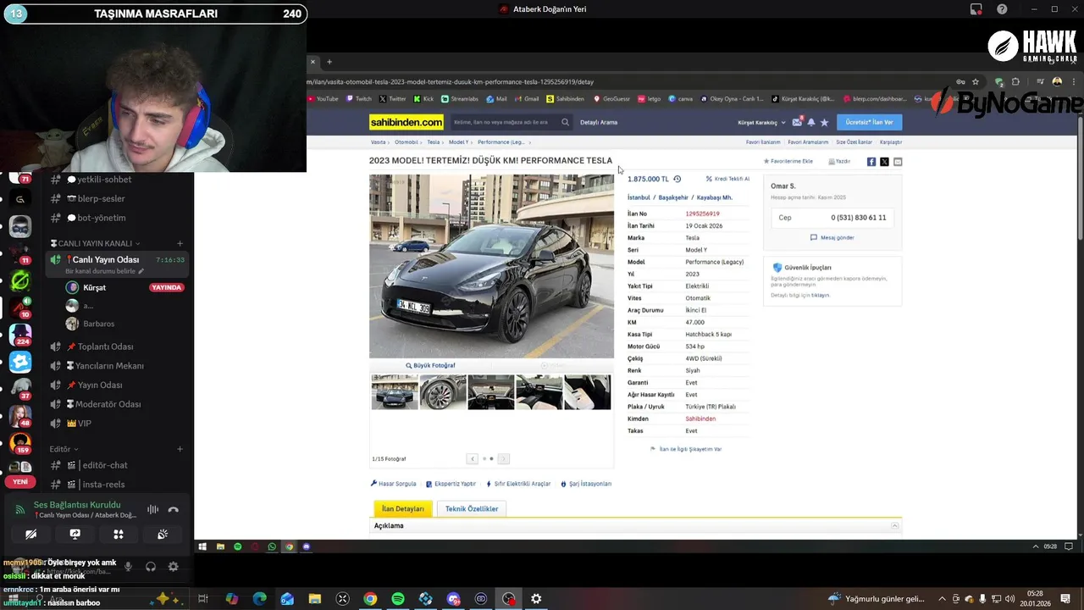Open Favori Aramalarım menu link
This screenshot has width=1084, height=610.
tap(808, 142)
